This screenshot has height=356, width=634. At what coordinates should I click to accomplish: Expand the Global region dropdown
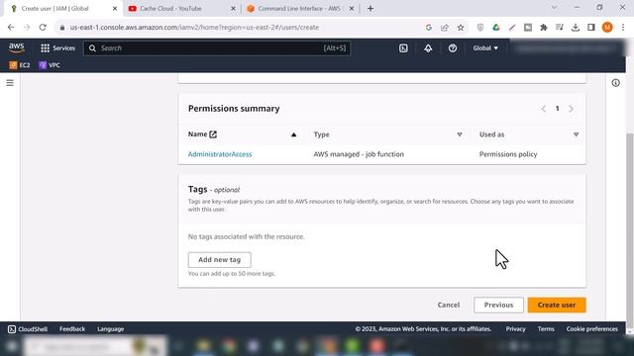(485, 48)
